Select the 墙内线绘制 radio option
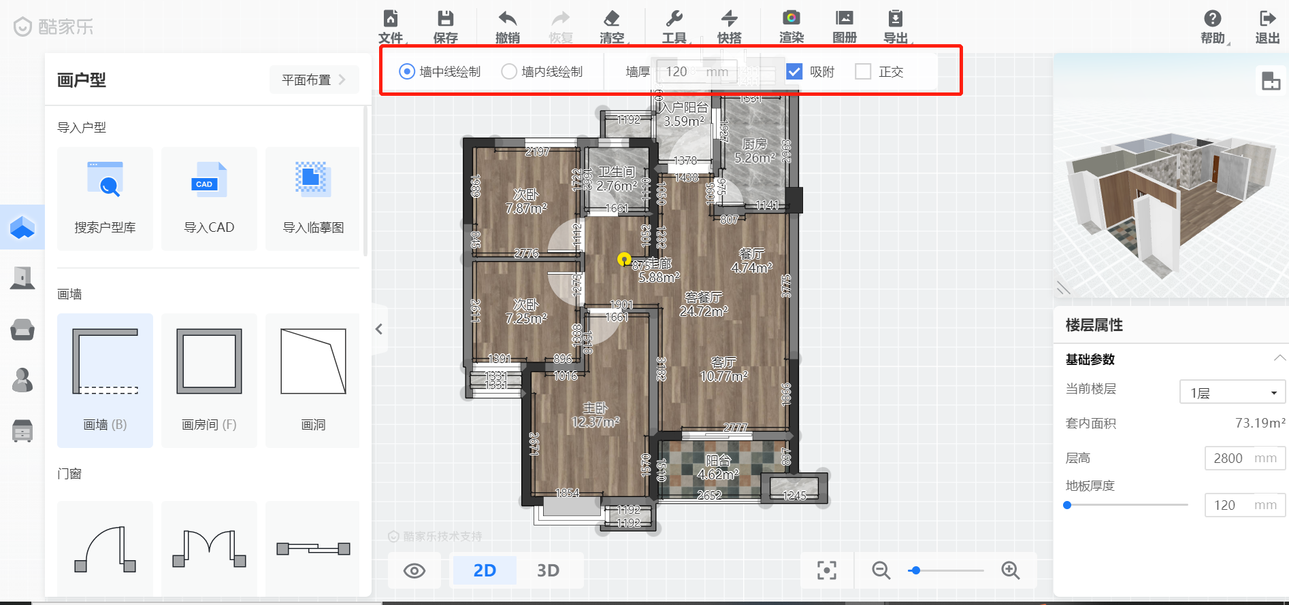 pos(509,71)
